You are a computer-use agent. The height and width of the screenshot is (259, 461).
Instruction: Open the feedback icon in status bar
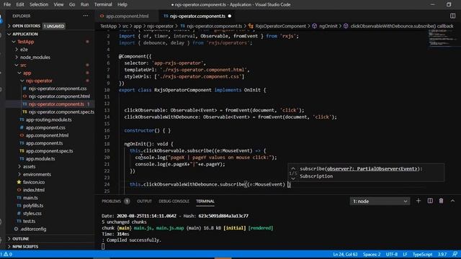click(455, 254)
